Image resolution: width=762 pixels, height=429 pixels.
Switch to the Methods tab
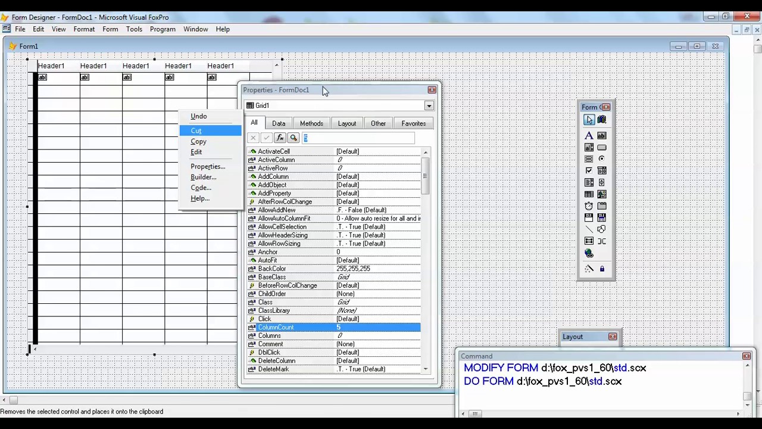coord(311,123)
